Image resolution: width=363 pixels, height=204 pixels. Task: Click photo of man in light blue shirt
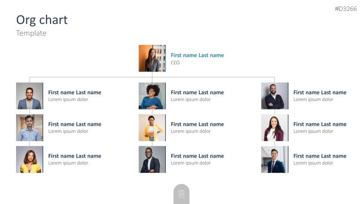click(x=30, y=128)
